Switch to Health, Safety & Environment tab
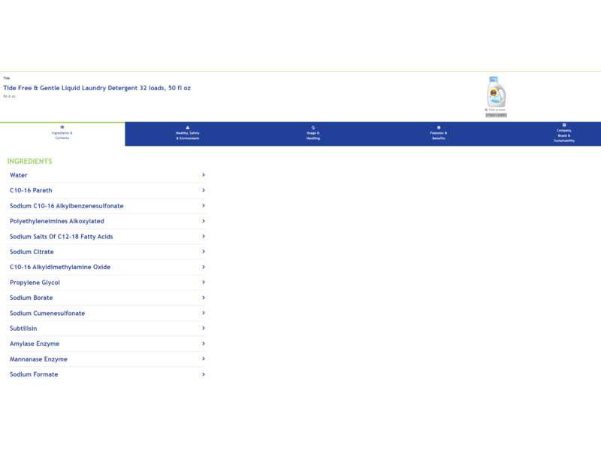Viewport: 601px width, 451px height. point(188,136)
